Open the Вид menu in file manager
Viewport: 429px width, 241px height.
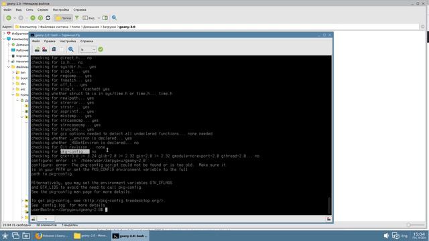[19, 9]
